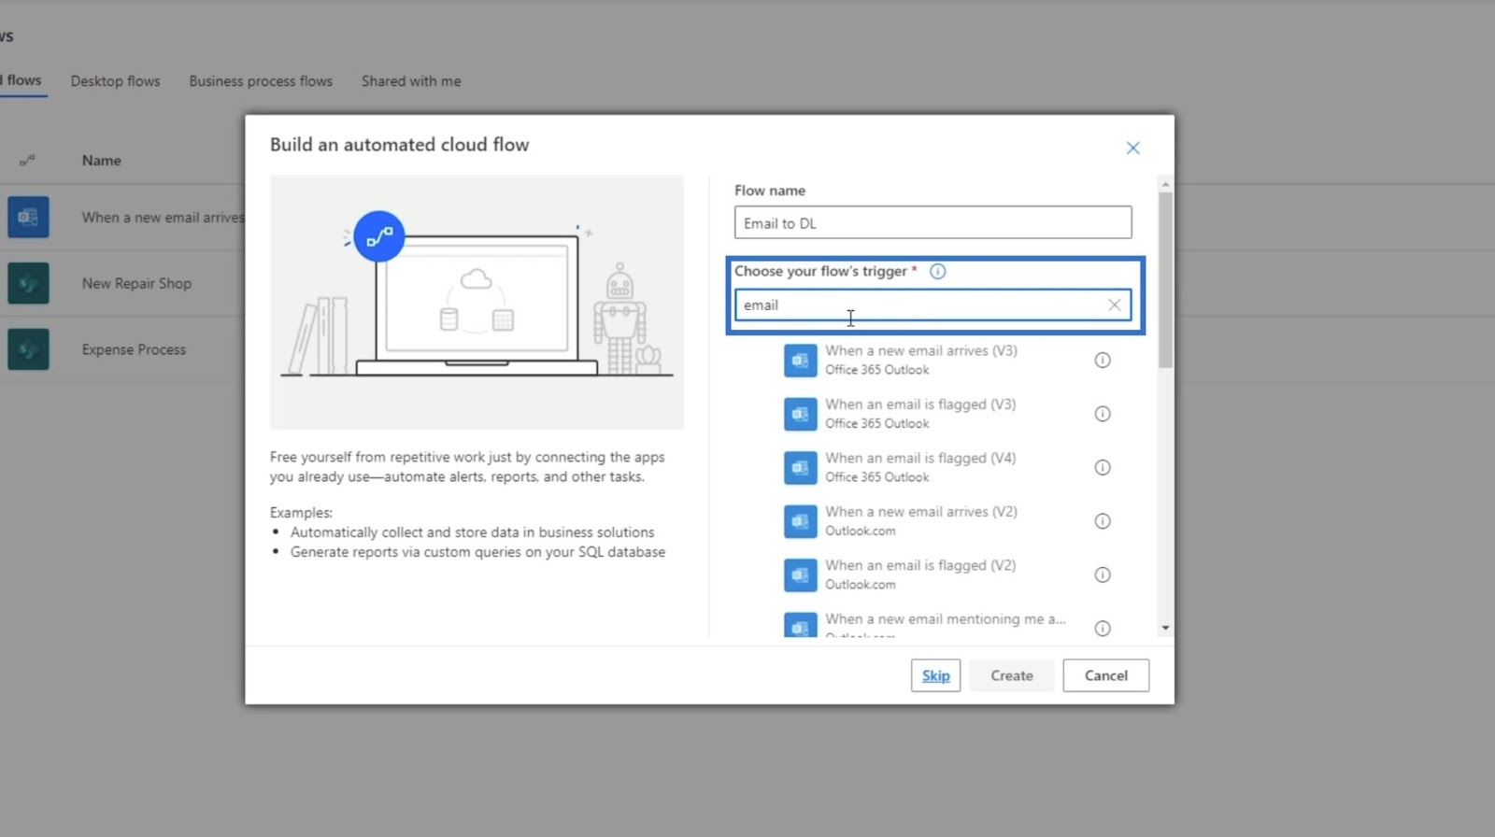
Task: Click the Create button
Action: tap(1012, 675)
